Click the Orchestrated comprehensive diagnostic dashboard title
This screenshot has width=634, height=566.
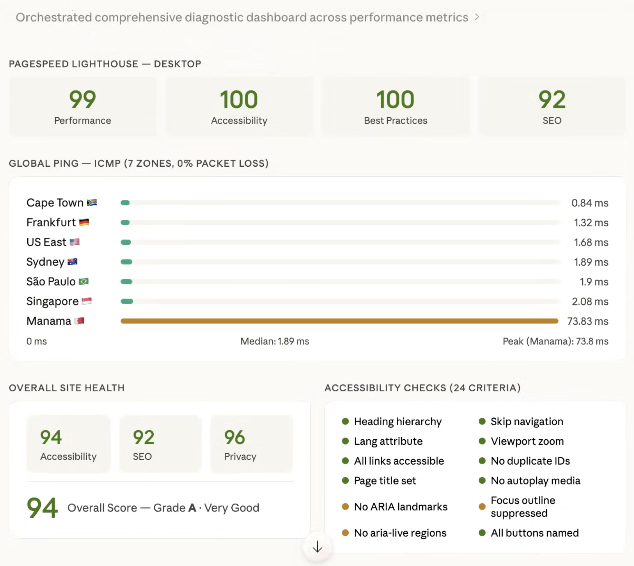point(242,17)
